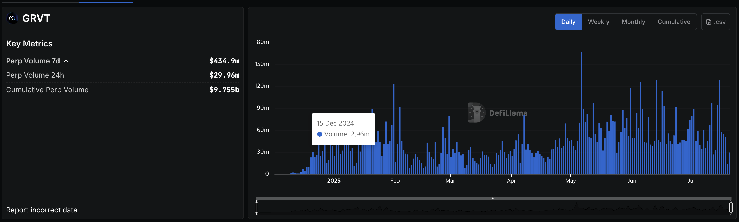Click the Jul x-axis label
Viewport: 739px width, 222px height.
691,181
